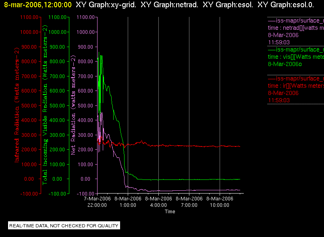Click the 8-Mar-2006 10:00:00 tick label

point(220,202)
